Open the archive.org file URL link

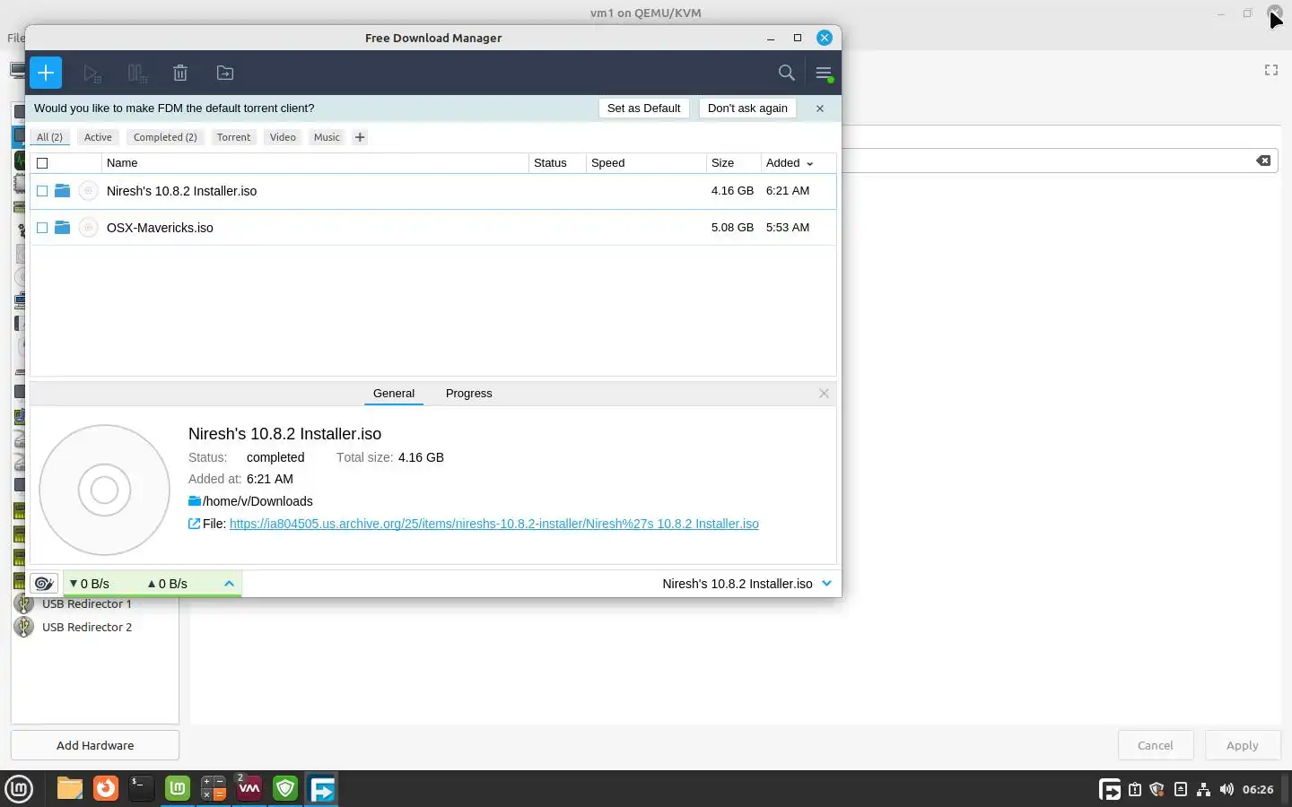click(494, 524)
